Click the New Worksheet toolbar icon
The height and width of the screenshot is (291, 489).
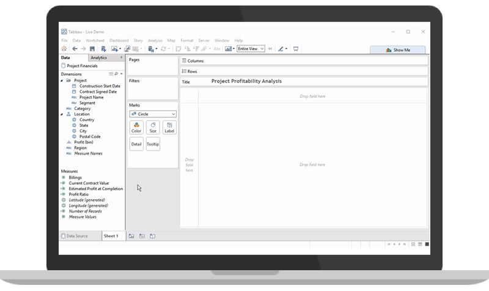point(114,49)
